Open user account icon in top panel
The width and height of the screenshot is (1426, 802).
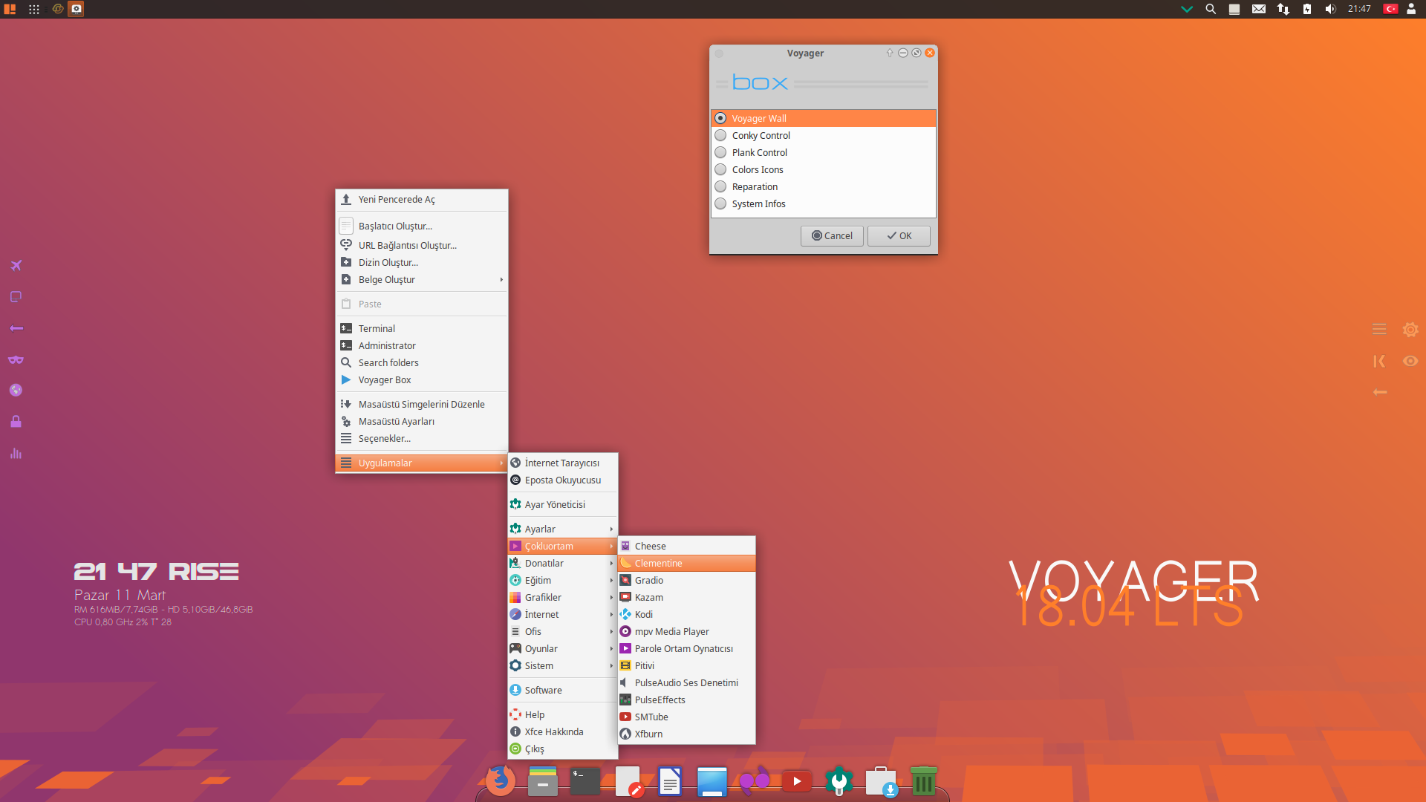click(x=1410, y=9)
